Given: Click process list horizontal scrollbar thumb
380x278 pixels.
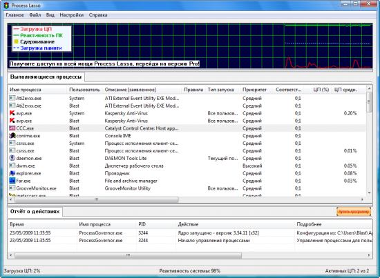Looking at the screenshot, I should tap(97, 199).
